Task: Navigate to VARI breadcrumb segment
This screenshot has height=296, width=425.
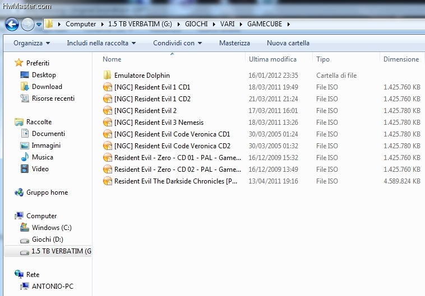Action: [x=228, y=24]
